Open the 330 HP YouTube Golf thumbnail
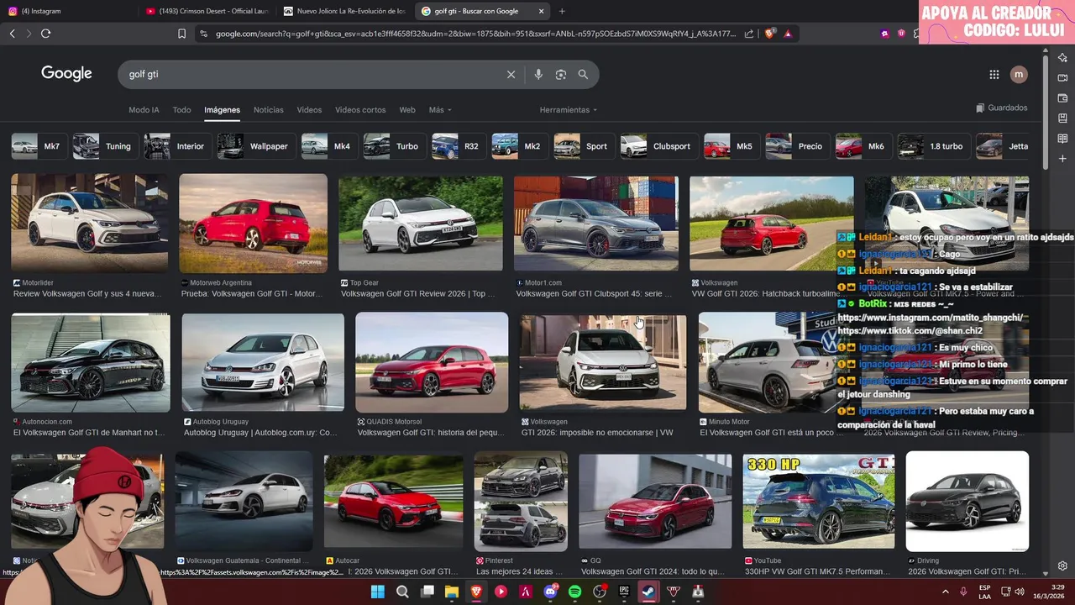The width and height of the screenshot is (1075, 605). [819, 502]
